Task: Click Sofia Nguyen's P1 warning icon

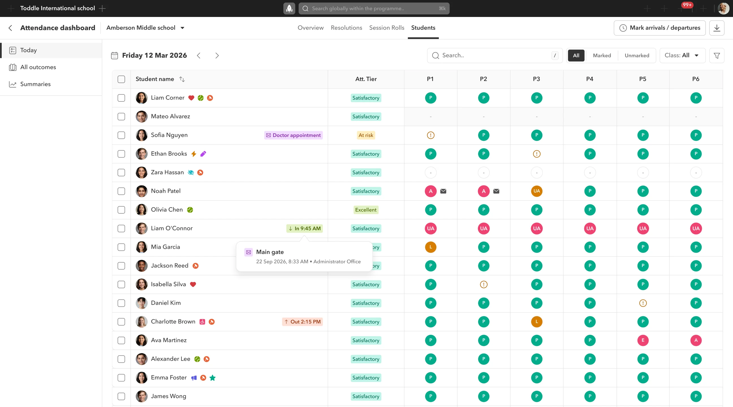Action: [430, 135]
